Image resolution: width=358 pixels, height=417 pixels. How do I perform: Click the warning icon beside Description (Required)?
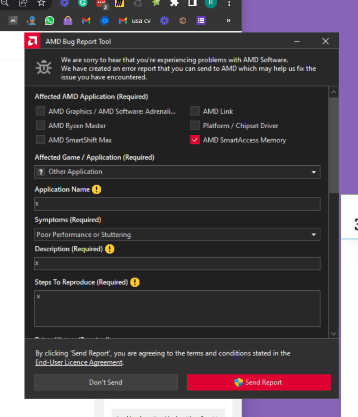click(110, 249)
